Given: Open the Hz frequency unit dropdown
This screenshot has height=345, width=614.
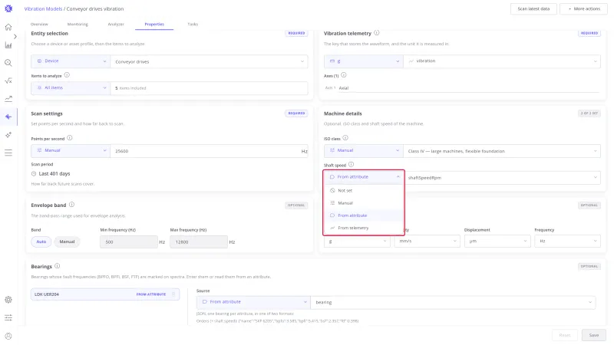Looking at the screenshot, I should 567,242.
